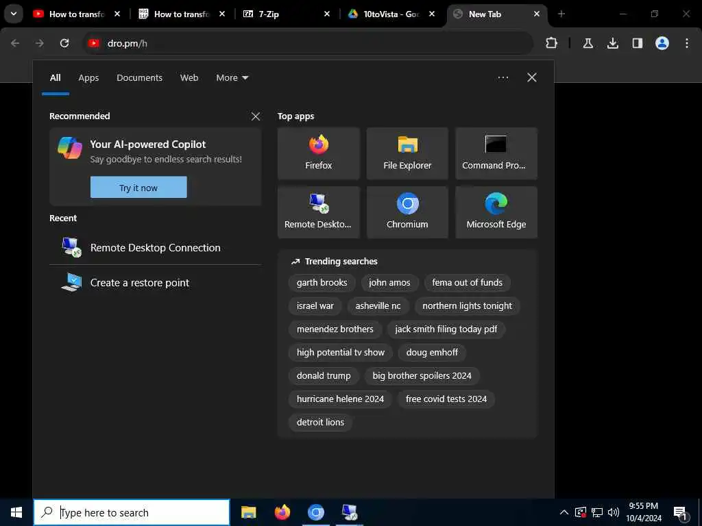Screen dimensions: 702x526
Task: Search trending menendez brothers
Action: (x=335, y=329)
